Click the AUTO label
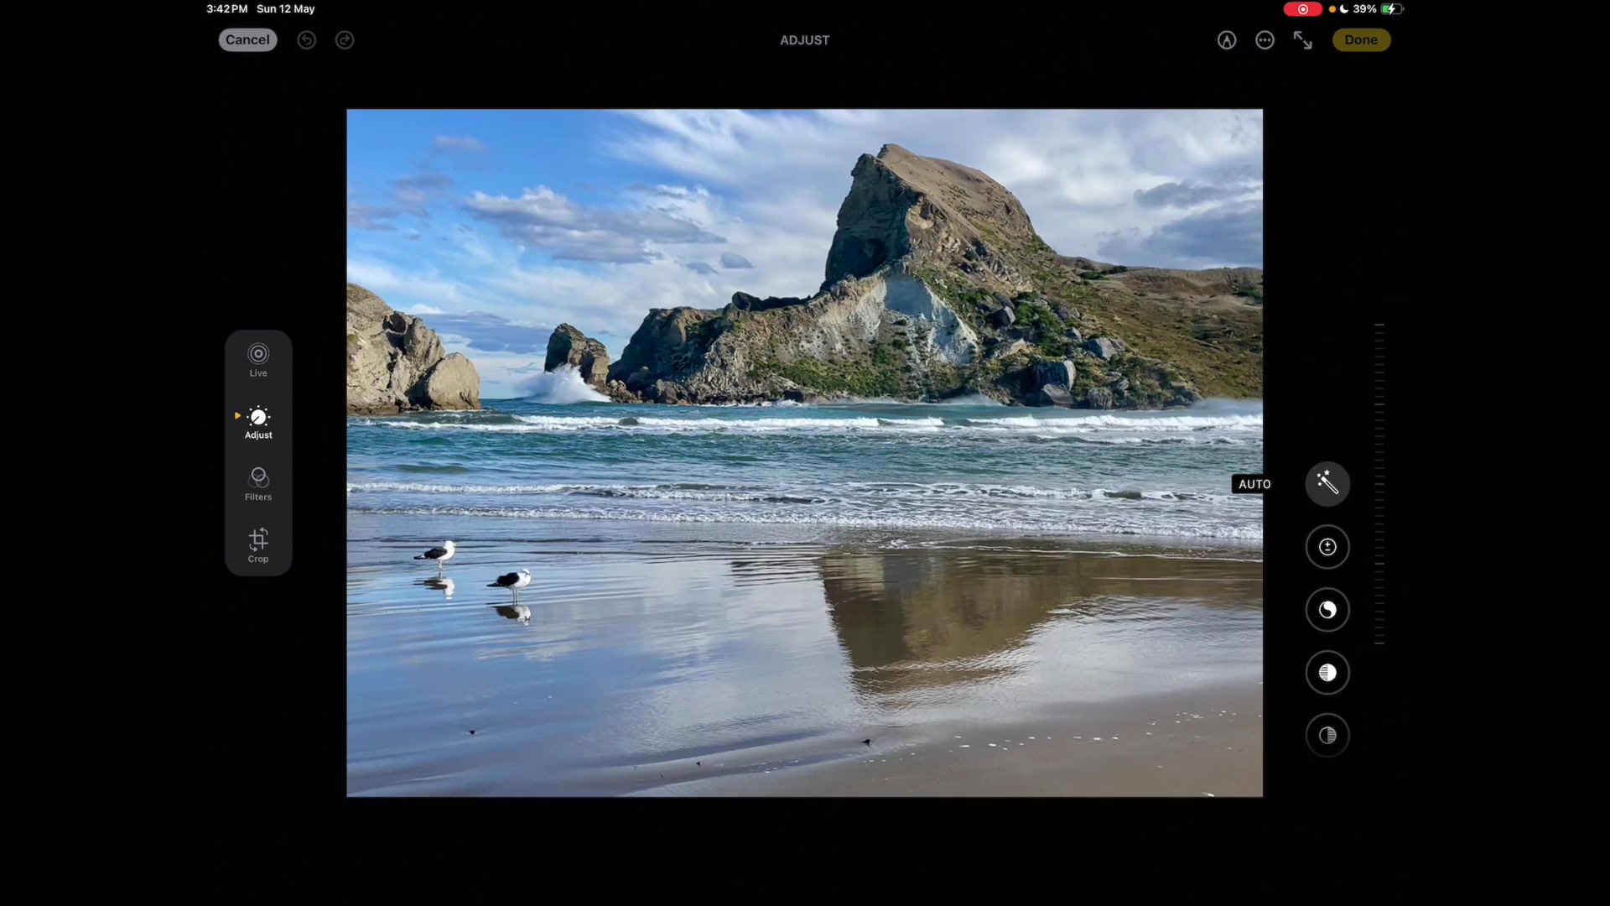 [x=1254, y=484]
